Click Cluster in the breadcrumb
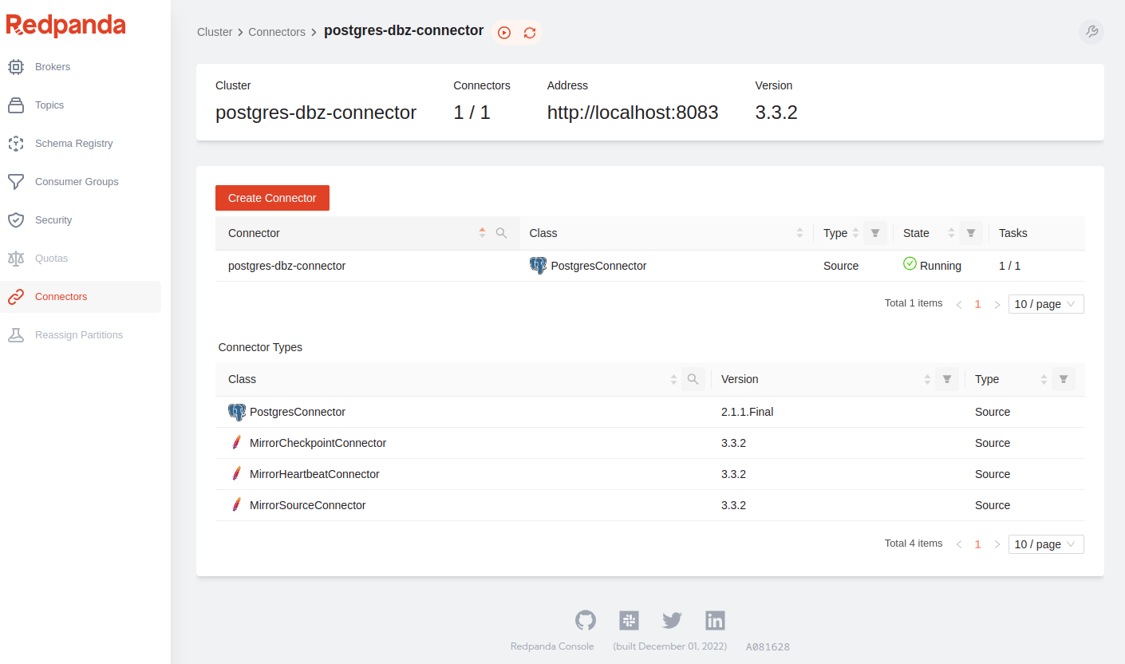The width and height of the screenshot is (1125, 664). pyautogui.click(x=215, y=32)
